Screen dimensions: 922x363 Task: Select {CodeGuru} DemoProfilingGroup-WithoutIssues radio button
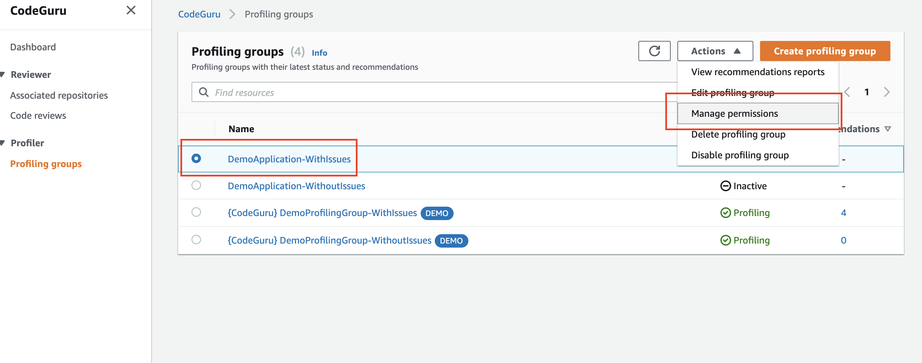pos(196,240)
